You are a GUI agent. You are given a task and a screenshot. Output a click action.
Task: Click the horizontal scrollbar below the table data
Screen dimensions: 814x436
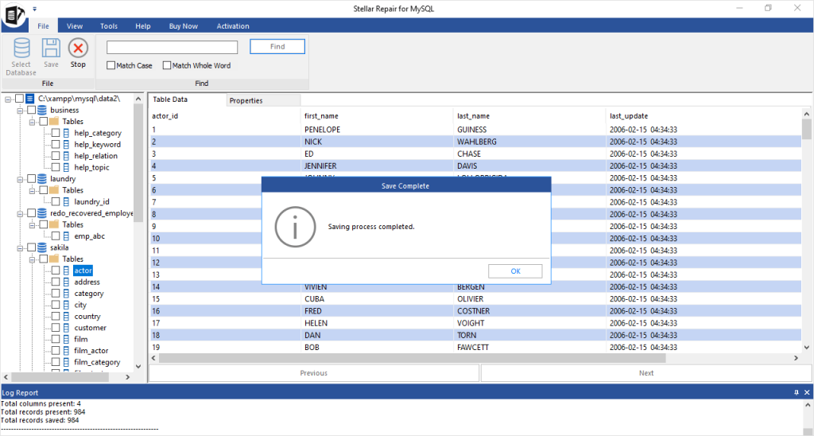coord(477,358)
